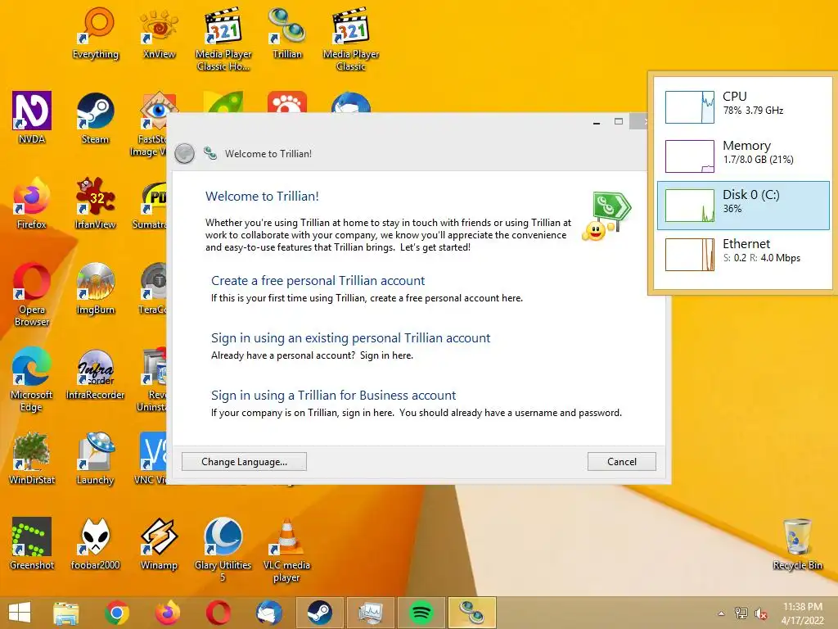Sign in using an existing personal account
Screen dimensions: 838x629
(350, 337)
